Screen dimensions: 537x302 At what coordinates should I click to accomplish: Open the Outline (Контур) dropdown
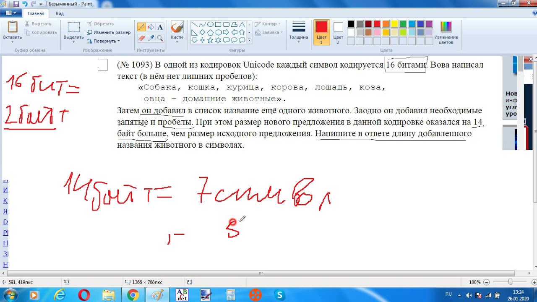click(268, 24)
